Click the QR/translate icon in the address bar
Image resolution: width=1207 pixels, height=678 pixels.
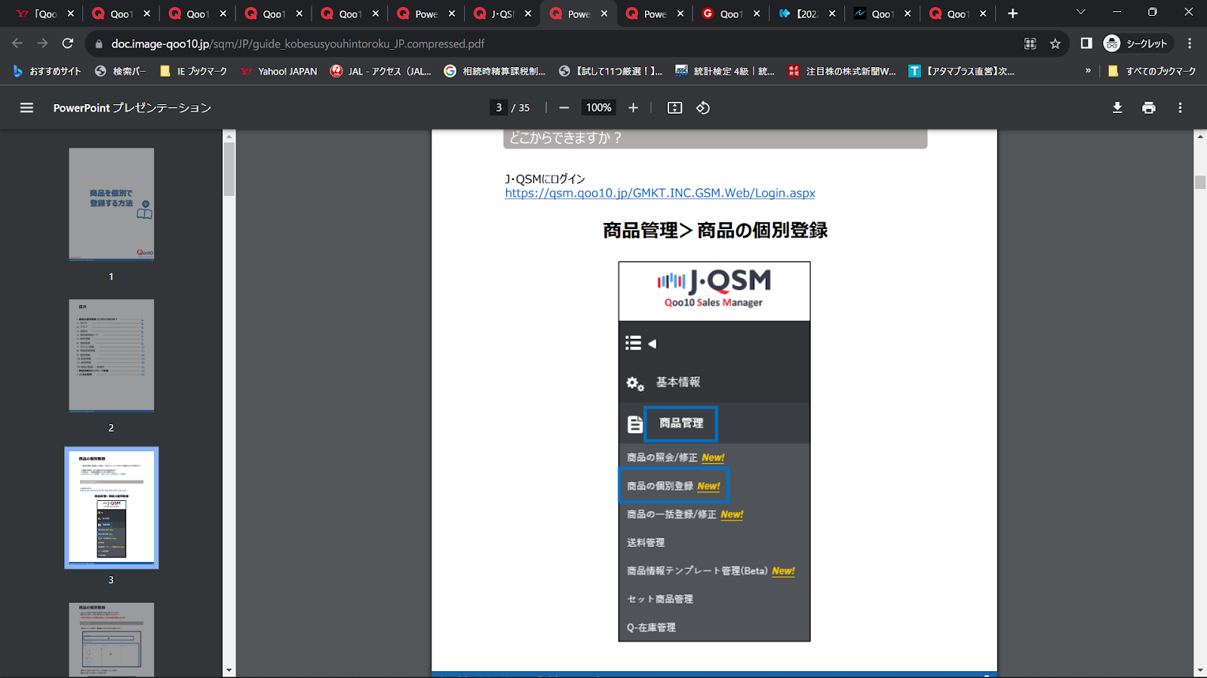click(x=1030, y=44)
